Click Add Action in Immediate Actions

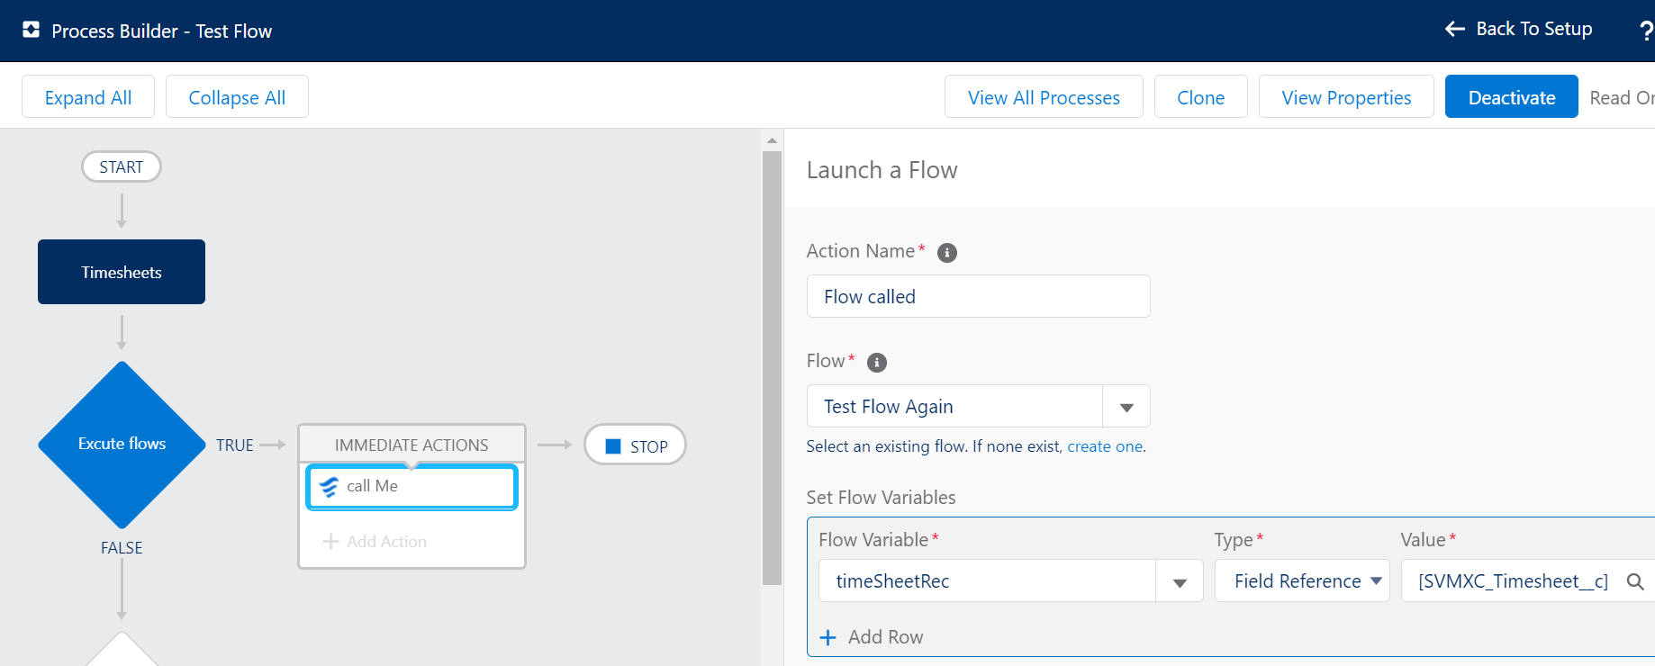coord(375,541)
